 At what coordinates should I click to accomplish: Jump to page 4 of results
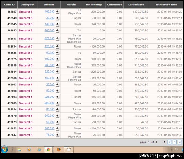[180, 142]
